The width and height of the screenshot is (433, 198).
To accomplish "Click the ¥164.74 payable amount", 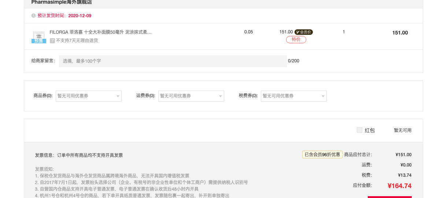I will point(400,186).
